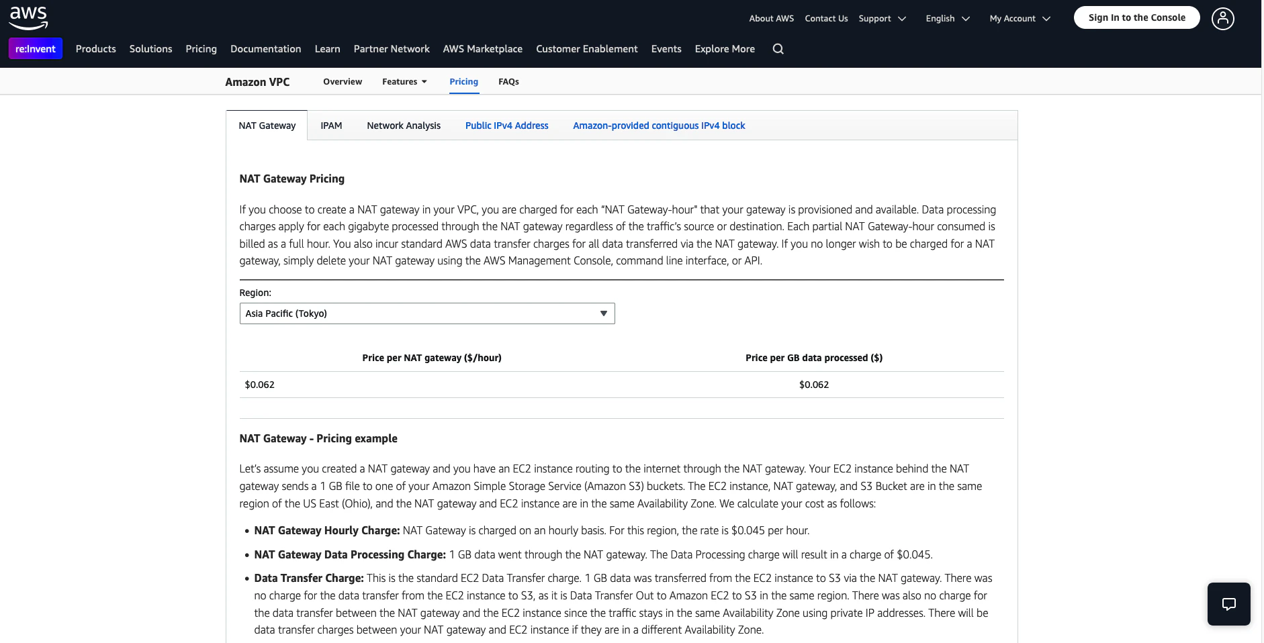Click the Price per NAT gateway column header
The height and width of the screenshot is (643, 1264).
(x=432, y=358)
